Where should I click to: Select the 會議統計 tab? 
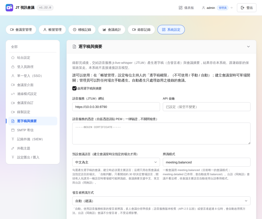pos(112,30)
